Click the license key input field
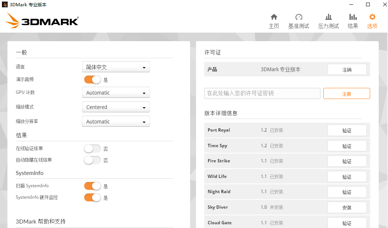The image size is (388, 228). [x=262, y=93]
